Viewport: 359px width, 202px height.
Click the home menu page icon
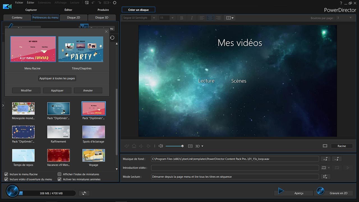pos(134,146)
